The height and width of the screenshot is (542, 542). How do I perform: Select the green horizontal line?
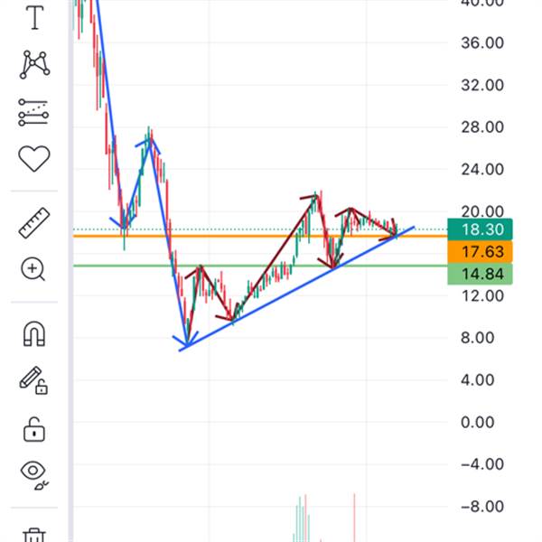(259, 266)
